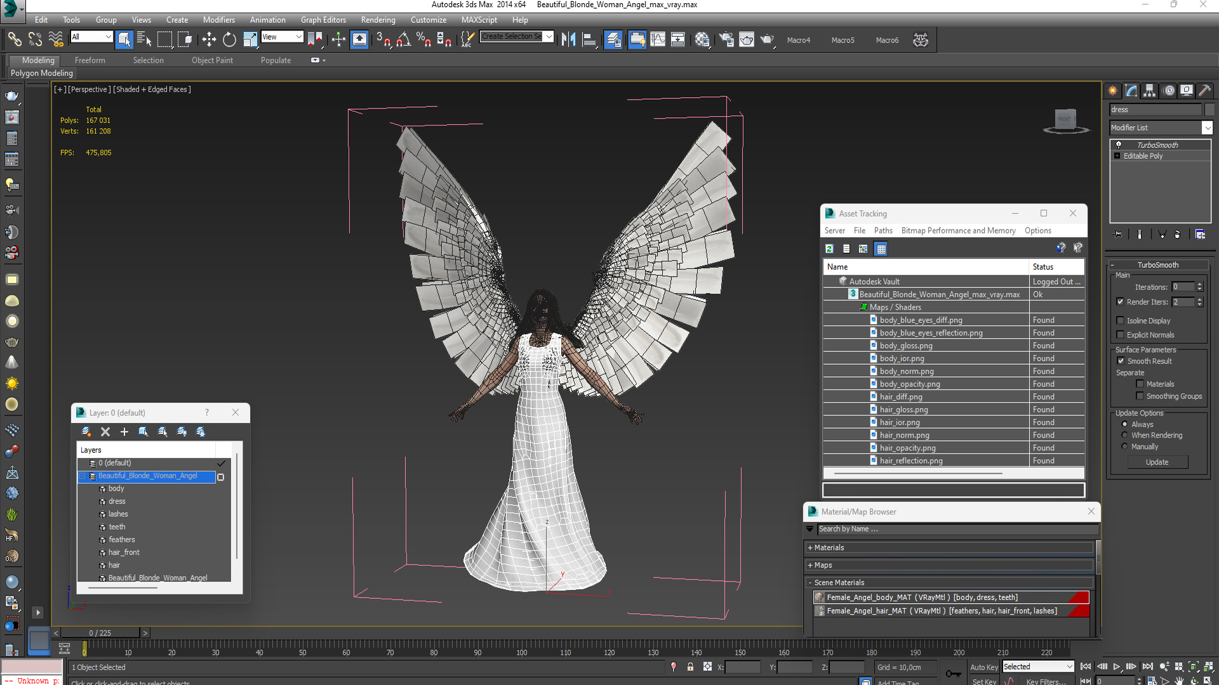Click the Select Object tool

124,39
